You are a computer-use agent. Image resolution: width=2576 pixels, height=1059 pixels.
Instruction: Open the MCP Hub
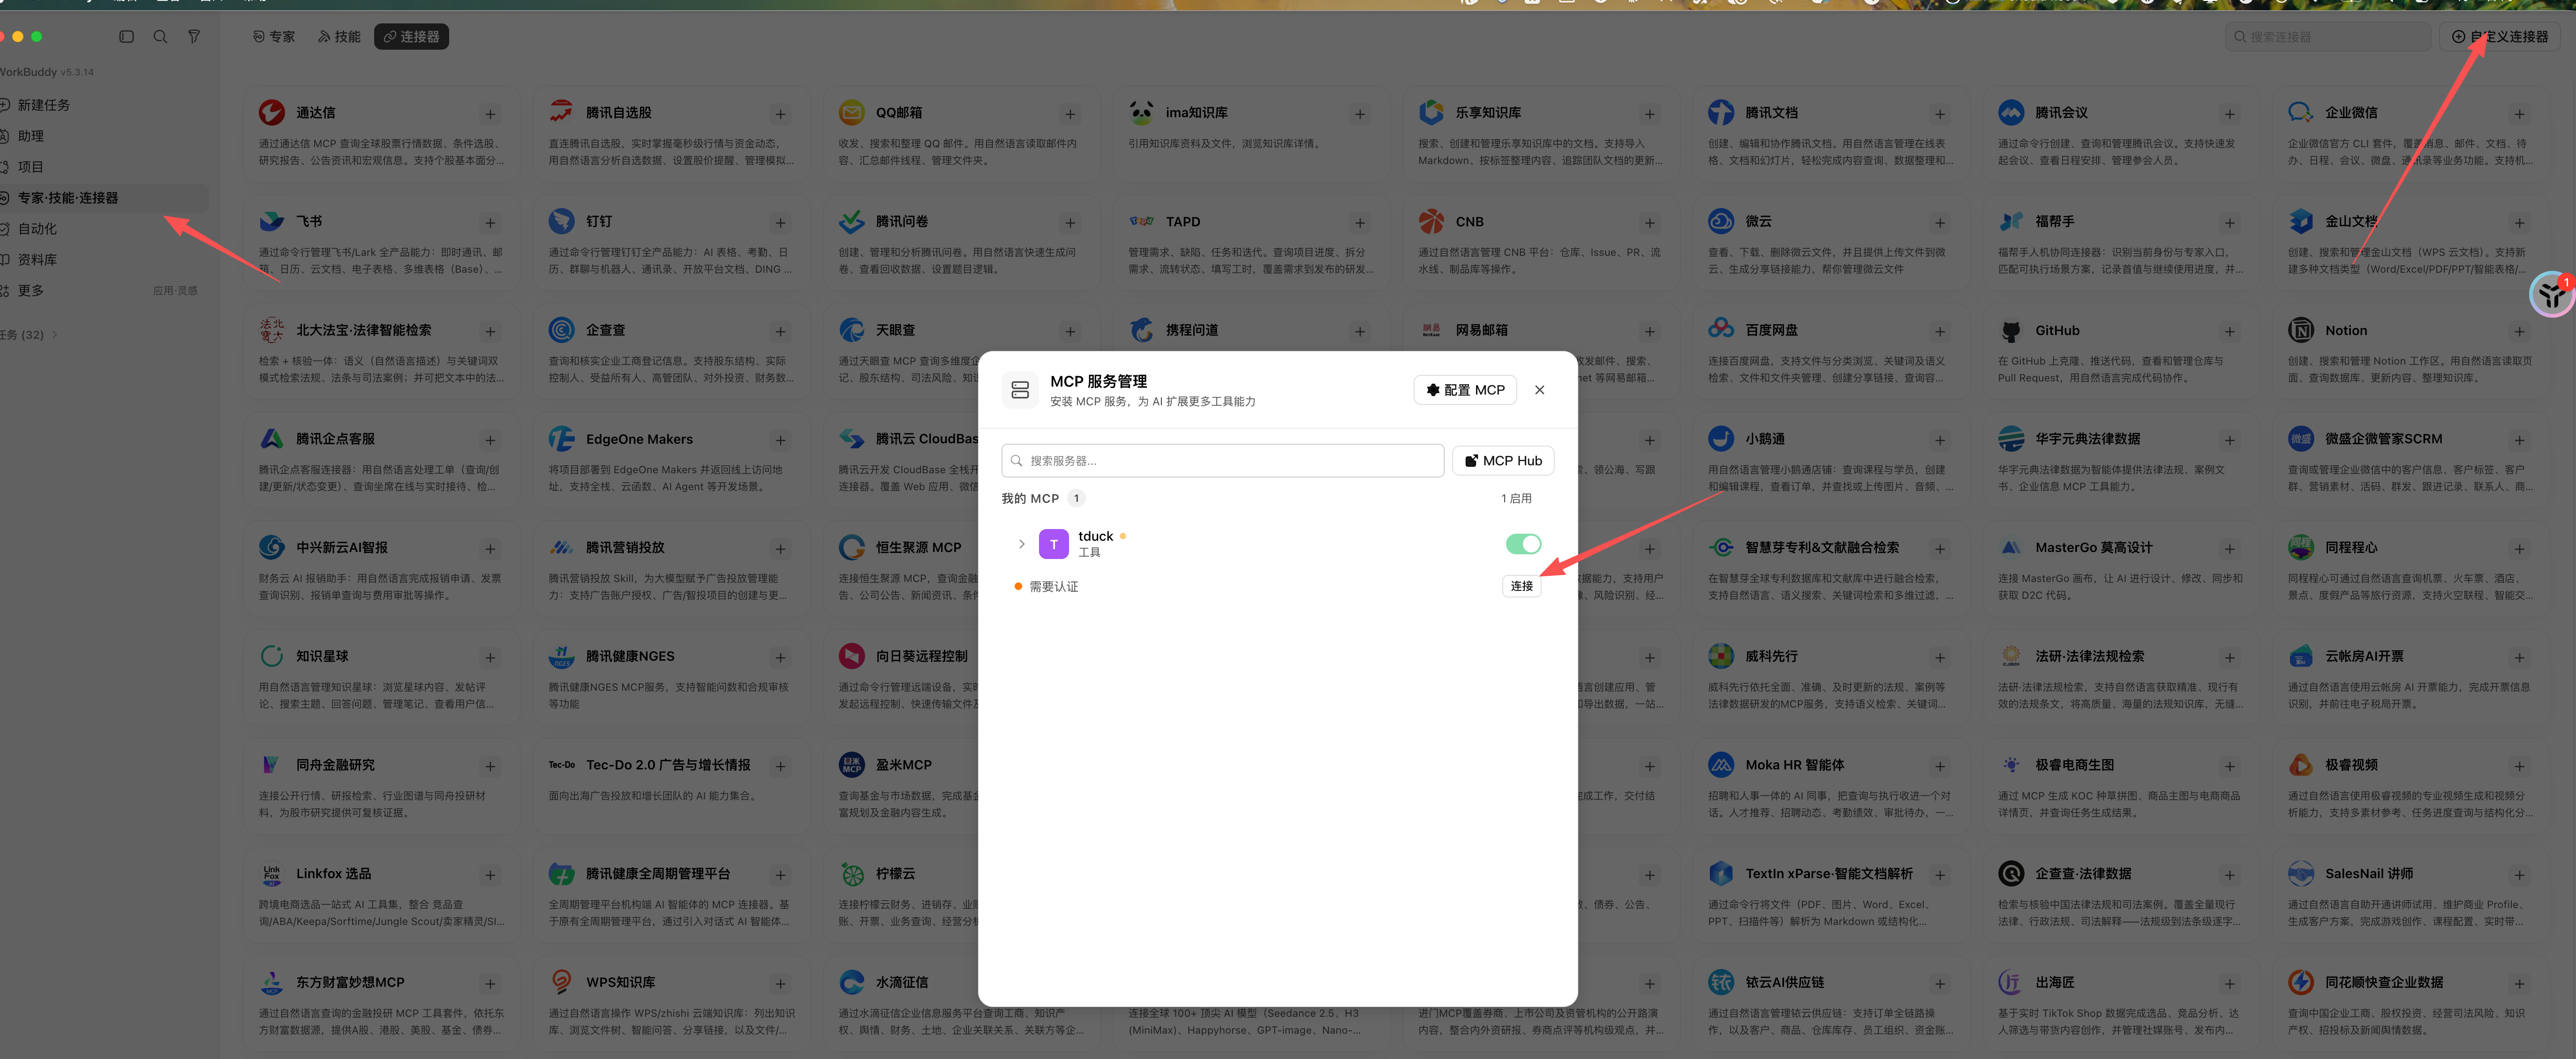point(1503,461)
